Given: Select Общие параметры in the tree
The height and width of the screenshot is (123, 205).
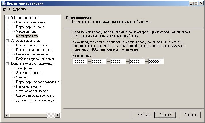Looking at the screenshot, I should [24, 18].
